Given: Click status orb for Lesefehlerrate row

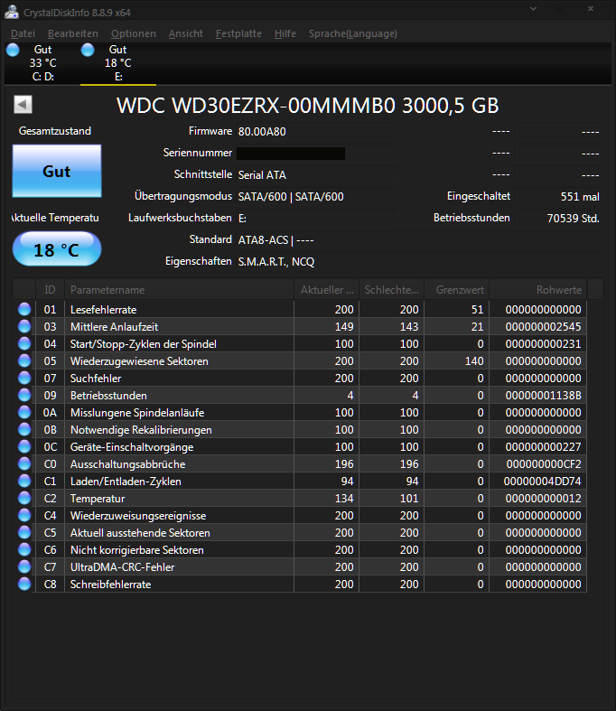Looking at the screenshot, I should 24,309.
